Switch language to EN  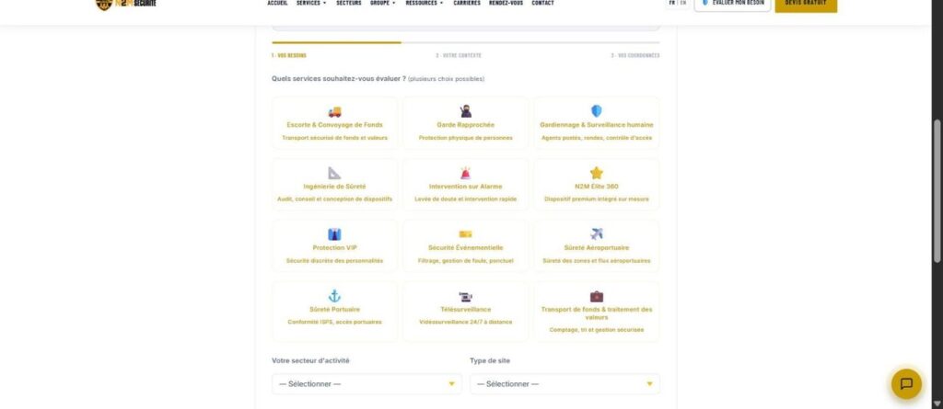click(683, 3)
